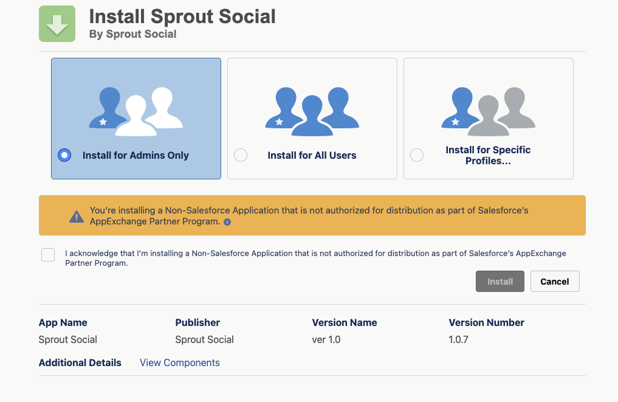Click the Install for Admins Only label text
The width and height of the screenshot is (618, 402).
tap(136, 155)
